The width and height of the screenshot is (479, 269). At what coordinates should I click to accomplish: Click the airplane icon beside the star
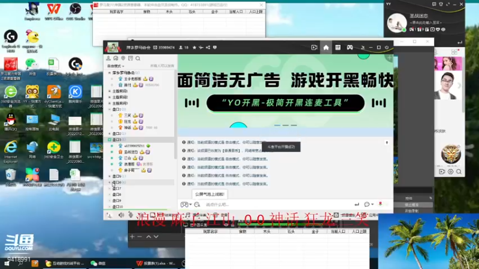(201, 48)
